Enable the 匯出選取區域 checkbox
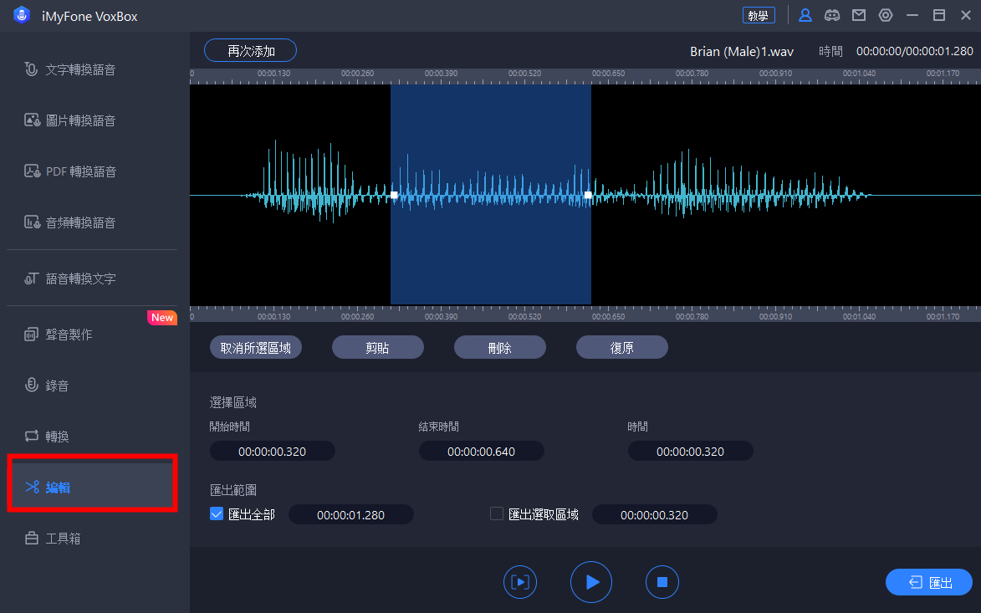 tap(497, 514)
